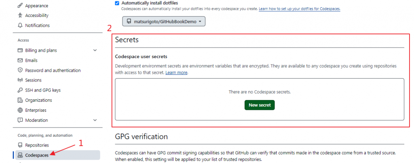Select Codespaces in the sidebar

[36, 155]
